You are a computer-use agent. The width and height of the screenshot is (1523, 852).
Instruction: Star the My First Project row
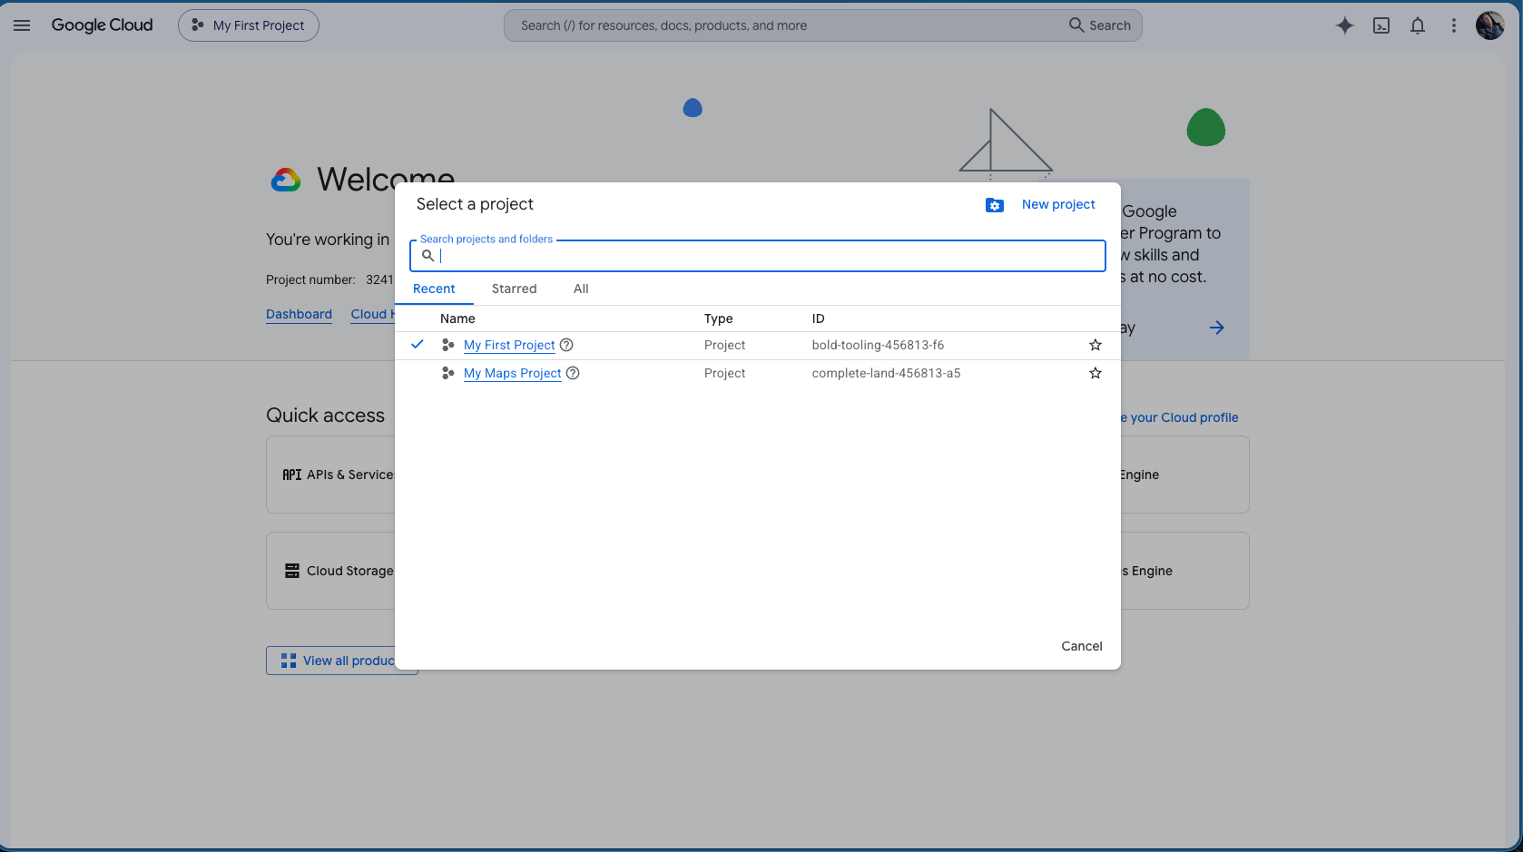(1096, 345)
